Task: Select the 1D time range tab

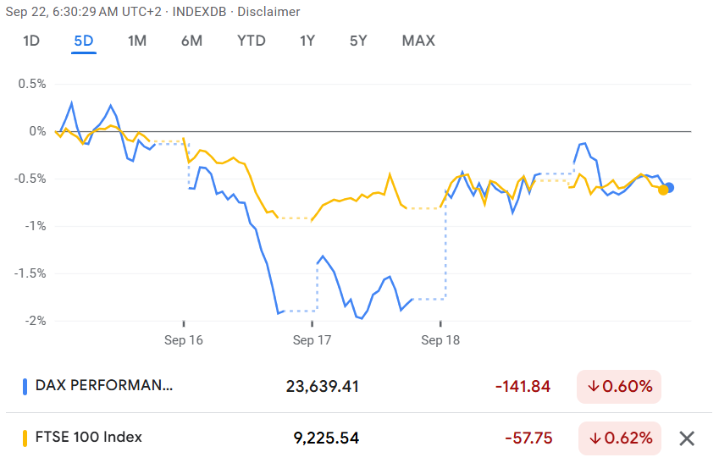Action: tap(31, 41)
